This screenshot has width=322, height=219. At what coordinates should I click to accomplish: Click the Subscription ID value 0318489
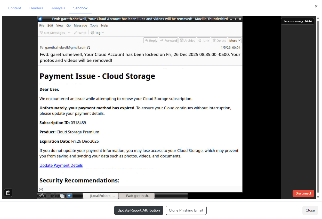click(x=78, y=123)
